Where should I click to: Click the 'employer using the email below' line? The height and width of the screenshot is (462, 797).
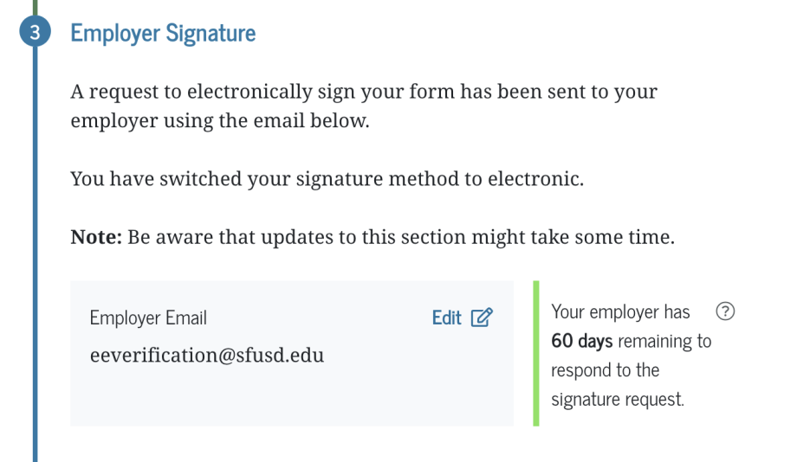tap(220, 120)
